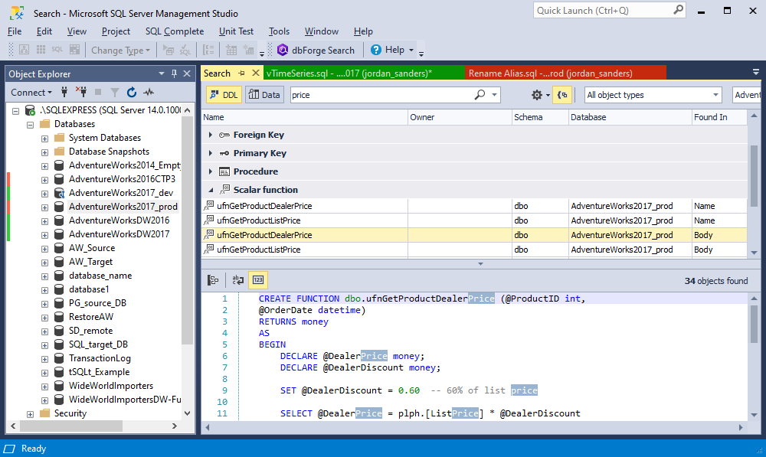The height and width of the screenshot is (457, 766).
Task: Expand the Foreign Key results group
Action: (211, 135)
